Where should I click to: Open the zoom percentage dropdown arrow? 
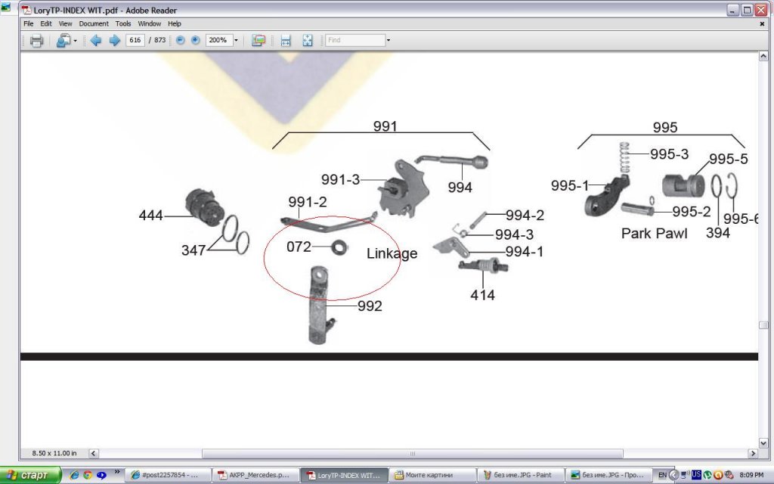[x=236, y=41]
